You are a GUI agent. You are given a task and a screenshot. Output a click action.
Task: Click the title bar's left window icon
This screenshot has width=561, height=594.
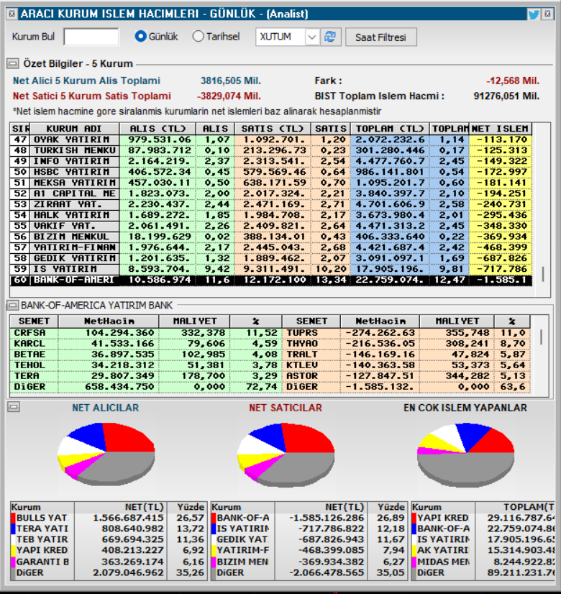pos(12,14)
